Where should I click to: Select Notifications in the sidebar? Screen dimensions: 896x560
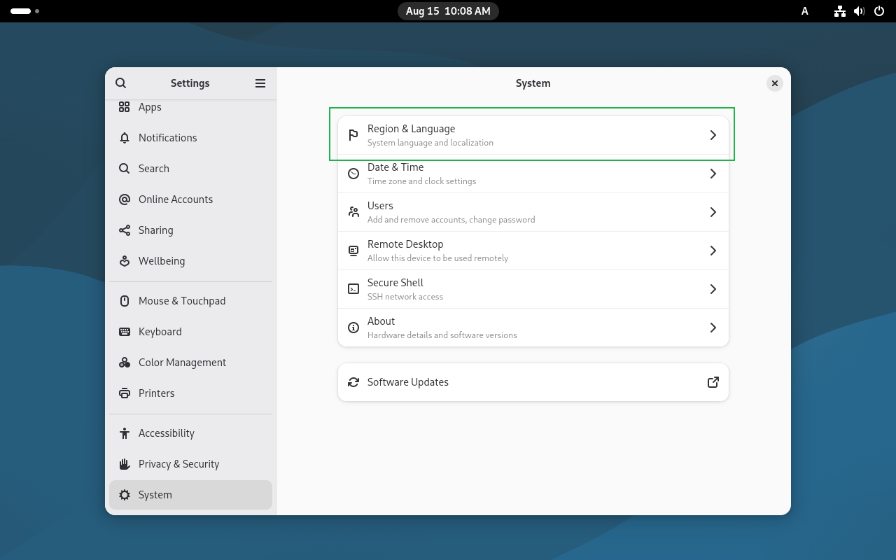click(x=167, y=138)
